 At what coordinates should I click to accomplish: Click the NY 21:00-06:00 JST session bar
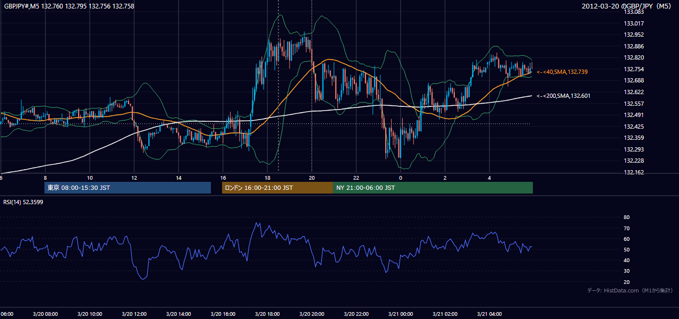(x=433, y=188)
